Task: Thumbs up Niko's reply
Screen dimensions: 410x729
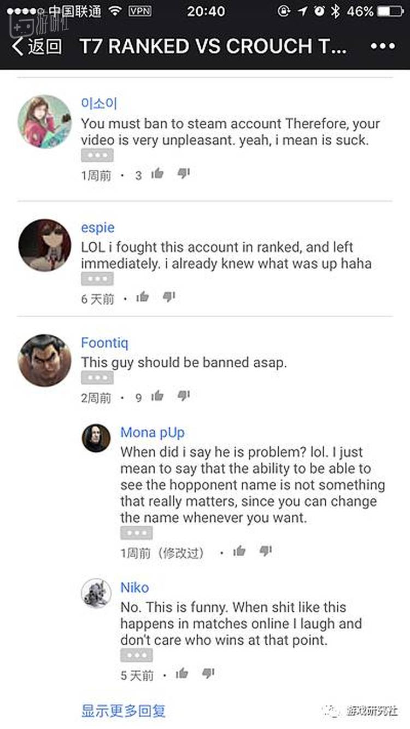Action: point(182,673)
